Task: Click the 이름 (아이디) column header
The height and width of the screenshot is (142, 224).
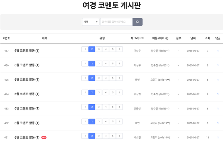Action: [x=160, y=38]
